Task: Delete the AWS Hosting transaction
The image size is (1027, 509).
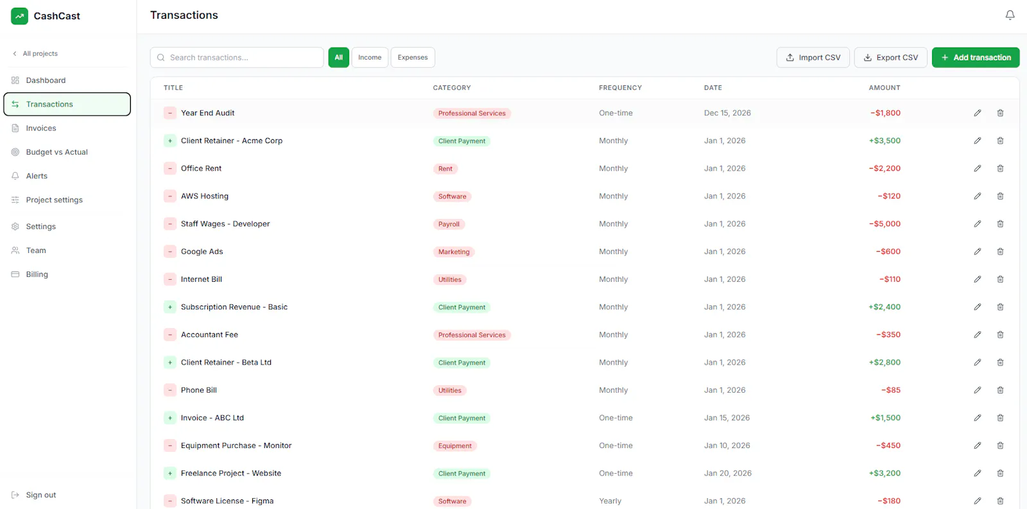Action: pos(1000,196)
